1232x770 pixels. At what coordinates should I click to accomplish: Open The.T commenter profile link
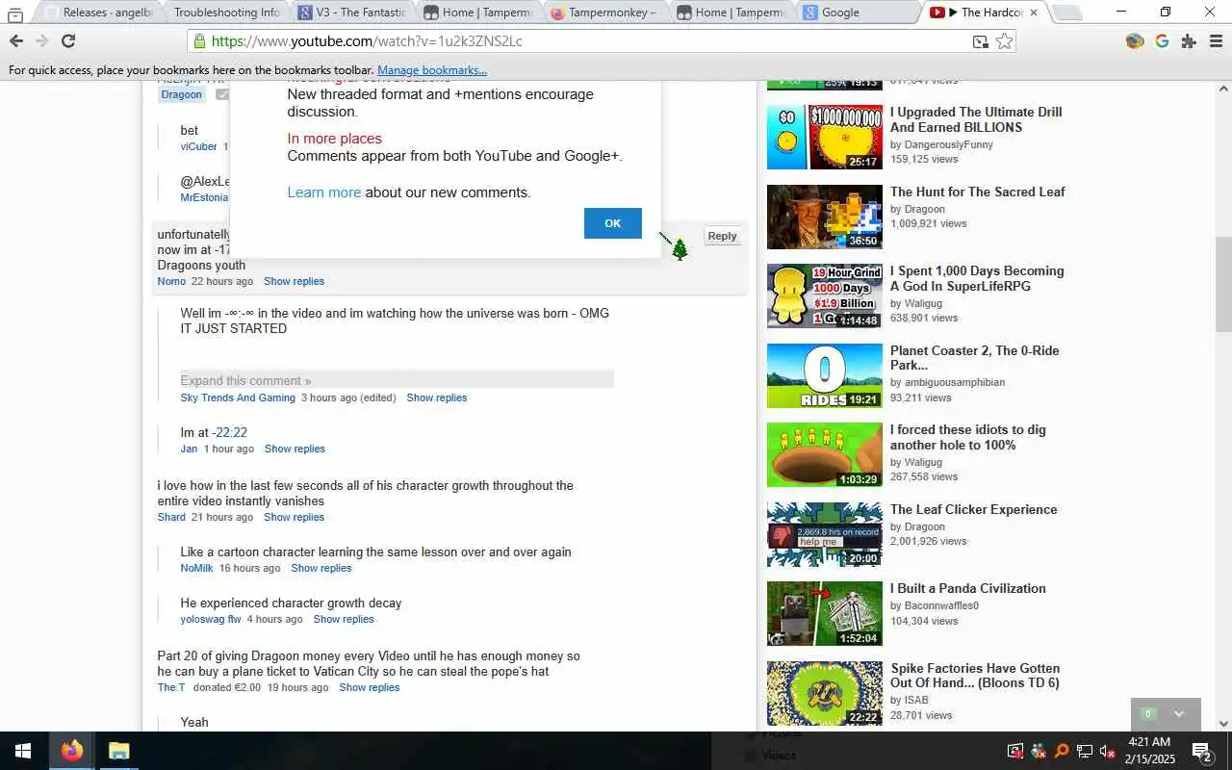(x=170, y=687)
